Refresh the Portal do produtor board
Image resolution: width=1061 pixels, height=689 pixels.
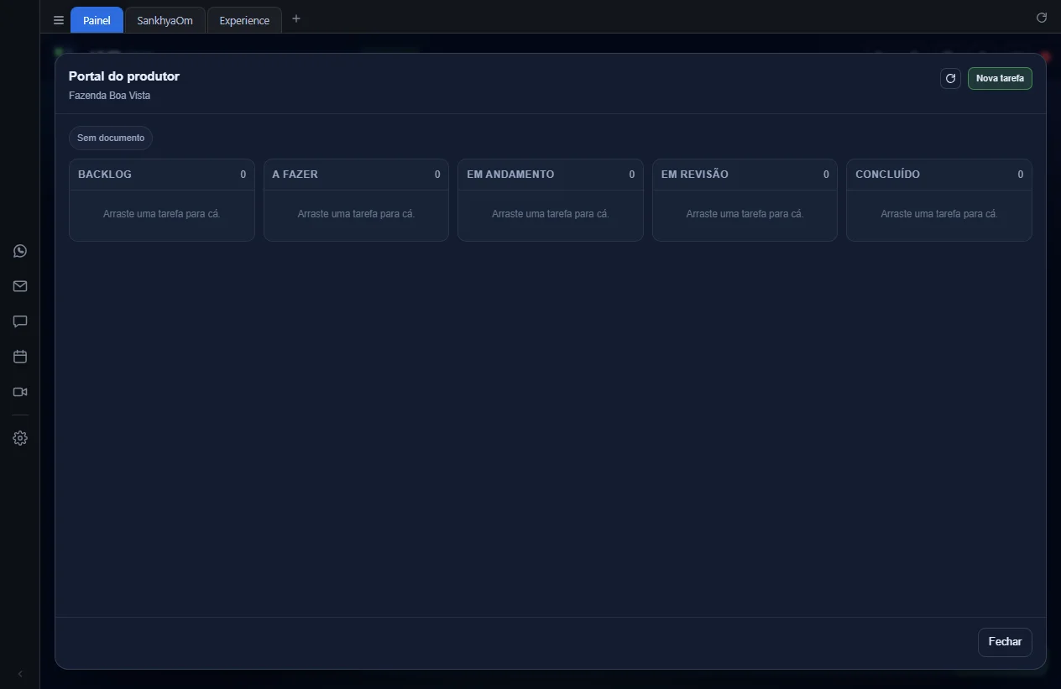click(950, 78)
